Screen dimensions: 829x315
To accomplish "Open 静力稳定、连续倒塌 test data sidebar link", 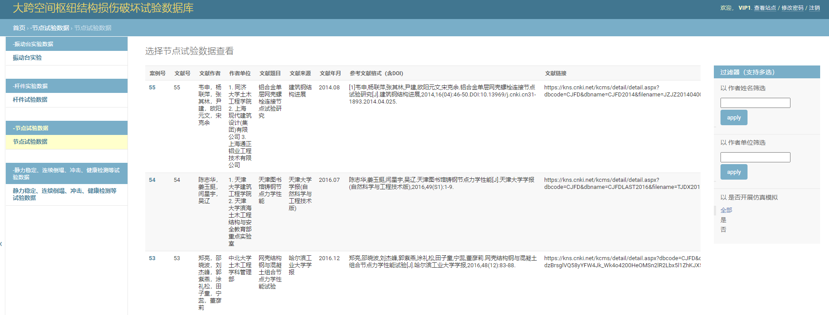I will click(64, 194).
